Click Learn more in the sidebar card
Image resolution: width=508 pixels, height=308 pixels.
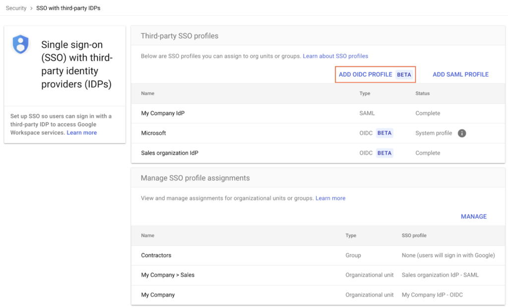click(x=81, y=132)
